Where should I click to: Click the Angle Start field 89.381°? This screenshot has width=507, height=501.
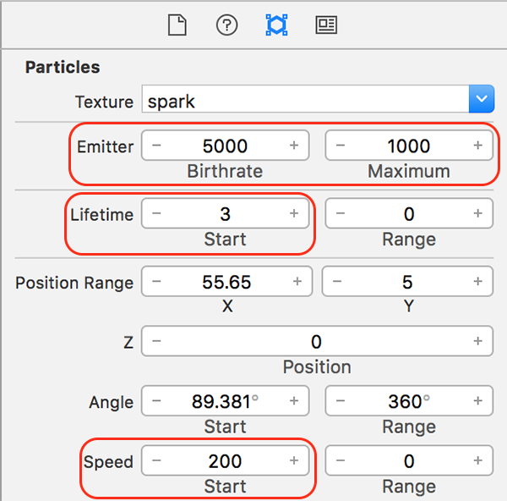226,400
